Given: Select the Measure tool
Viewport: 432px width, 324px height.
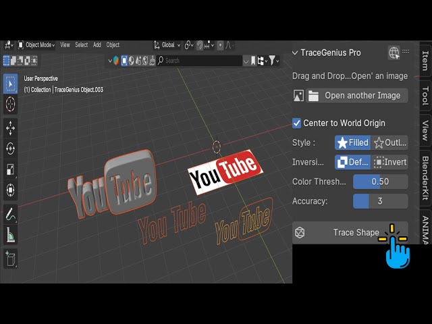Looking at the screenshot, I should click(x=11, y=235).
